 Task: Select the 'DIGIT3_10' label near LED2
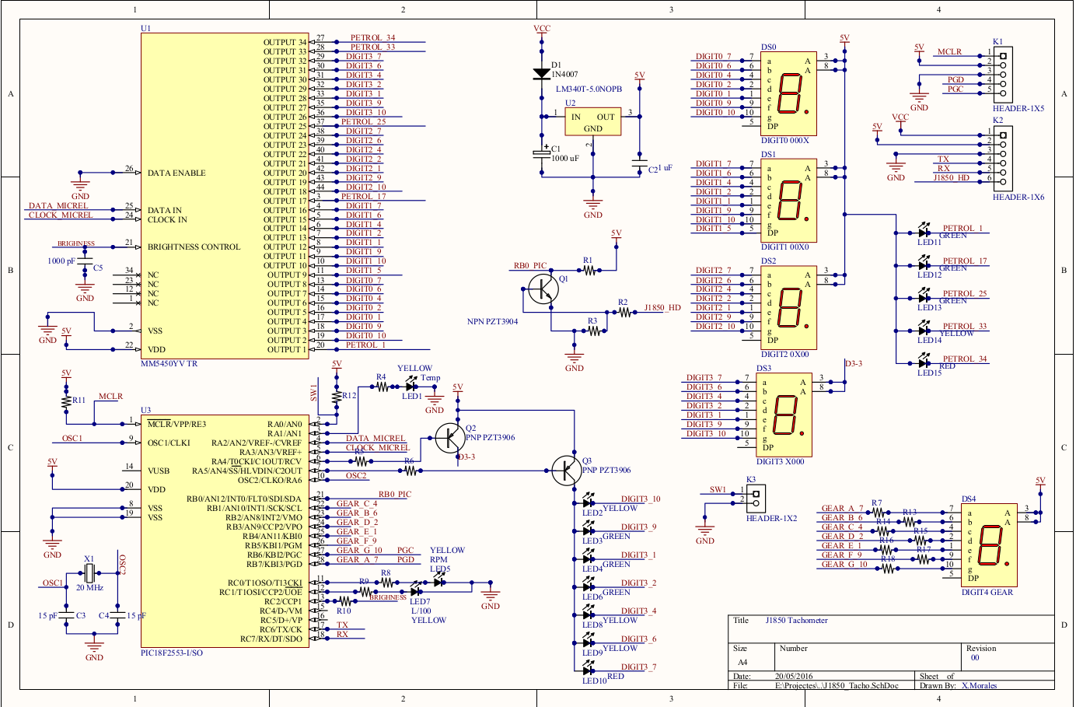[x=641, y=499]
